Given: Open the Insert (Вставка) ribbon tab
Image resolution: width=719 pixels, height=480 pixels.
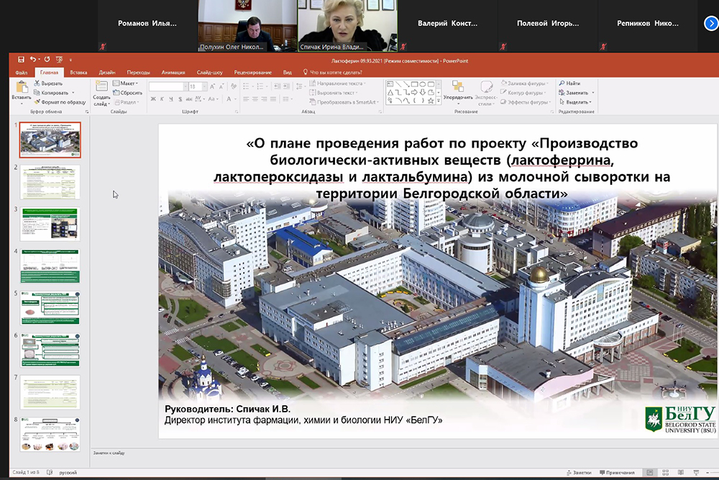Looking at the screenshot, I should 79,73.
